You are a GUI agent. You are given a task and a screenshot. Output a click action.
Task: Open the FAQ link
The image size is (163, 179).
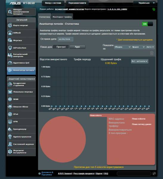106,174
